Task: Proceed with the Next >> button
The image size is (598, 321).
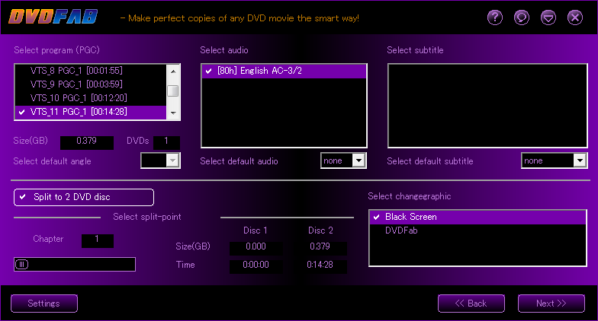Action: 551,304
